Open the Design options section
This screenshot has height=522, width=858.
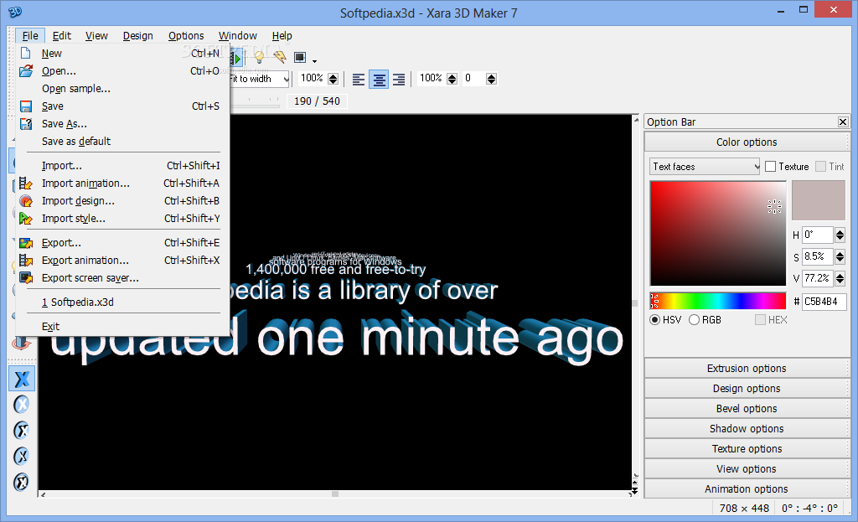click(747, 389)
